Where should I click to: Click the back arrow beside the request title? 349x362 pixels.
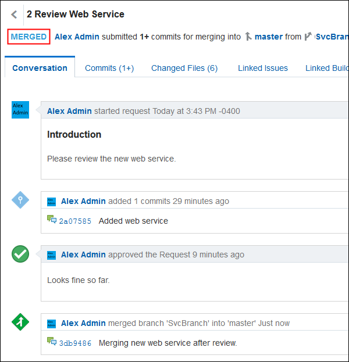click(14, 15)
